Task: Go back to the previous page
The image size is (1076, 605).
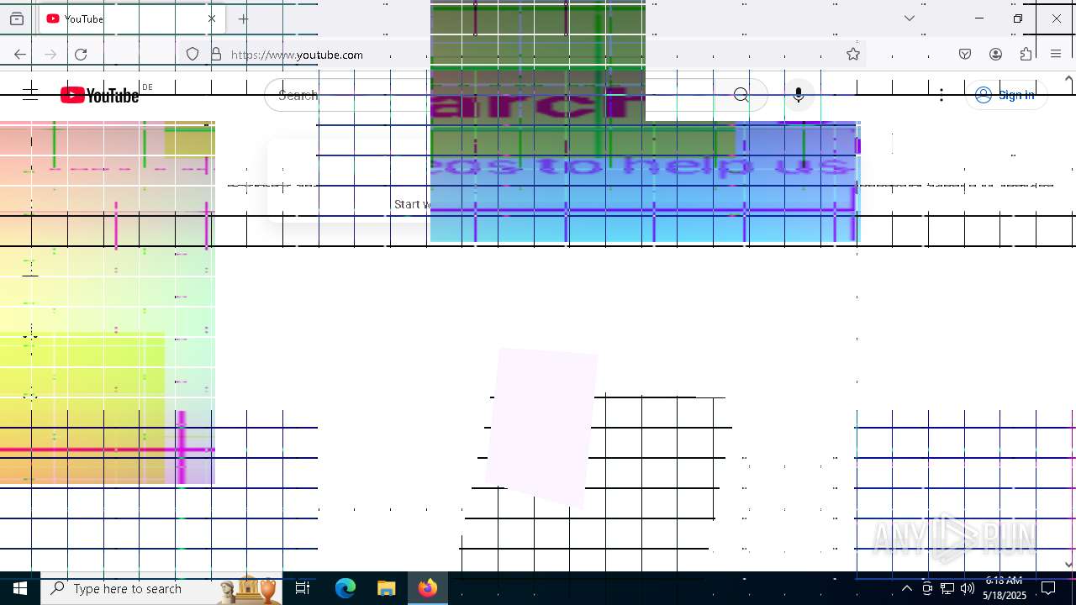Action: [x=20, y=55]
